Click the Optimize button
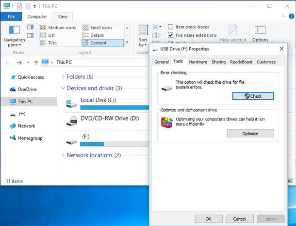 coord(250,134)
